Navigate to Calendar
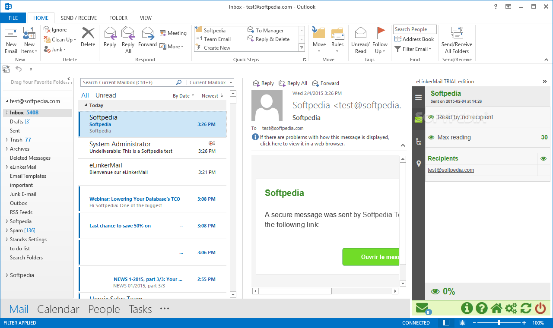This screenshot has height=328, width=553. pos(58,309)
